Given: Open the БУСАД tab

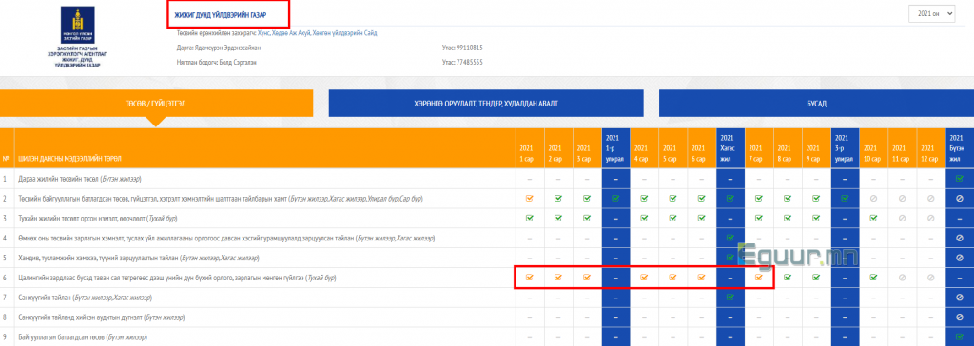Looking at the screenshot, I should coord(816,103).
